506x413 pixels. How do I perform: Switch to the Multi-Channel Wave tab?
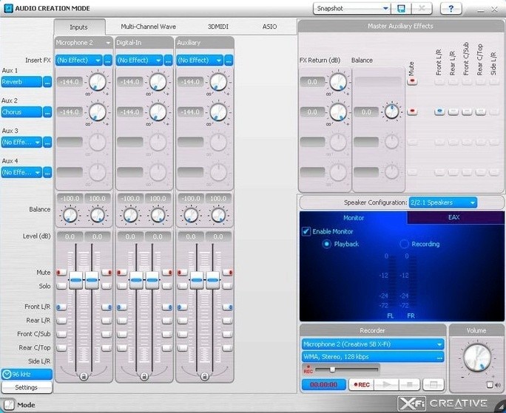coord(148,27)
